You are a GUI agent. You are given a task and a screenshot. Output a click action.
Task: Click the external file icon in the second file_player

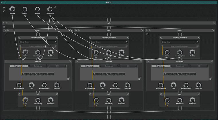pyautogui.click(x=139, y=79)
